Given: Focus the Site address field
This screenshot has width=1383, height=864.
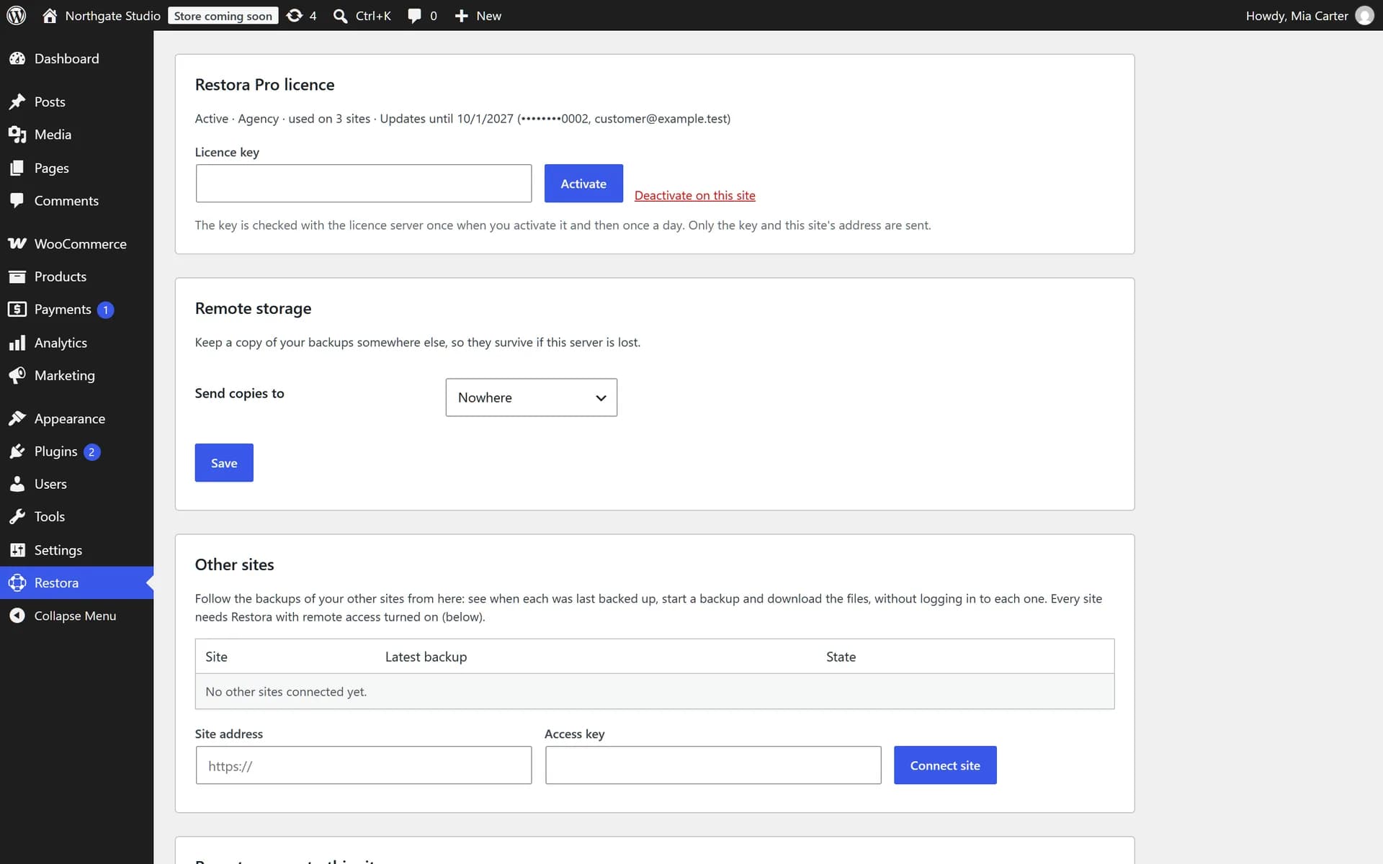Looking at the screenshot, I should point(364,765).
